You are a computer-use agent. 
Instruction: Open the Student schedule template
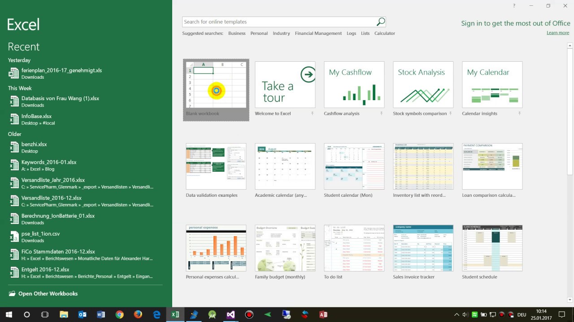492,248
